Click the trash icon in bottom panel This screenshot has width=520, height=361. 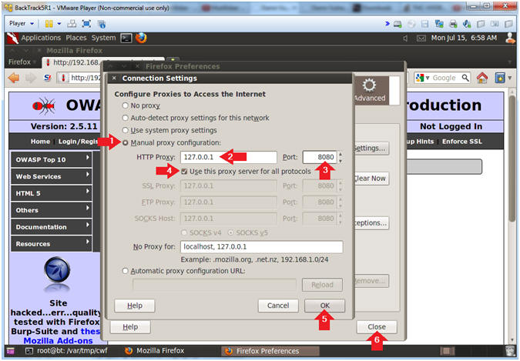[510, 351]
